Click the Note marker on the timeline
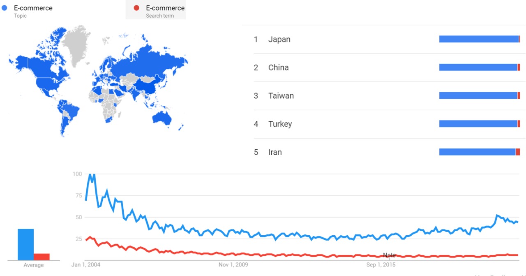The width and height of the screenshot is (526, 276). point(389,255)
